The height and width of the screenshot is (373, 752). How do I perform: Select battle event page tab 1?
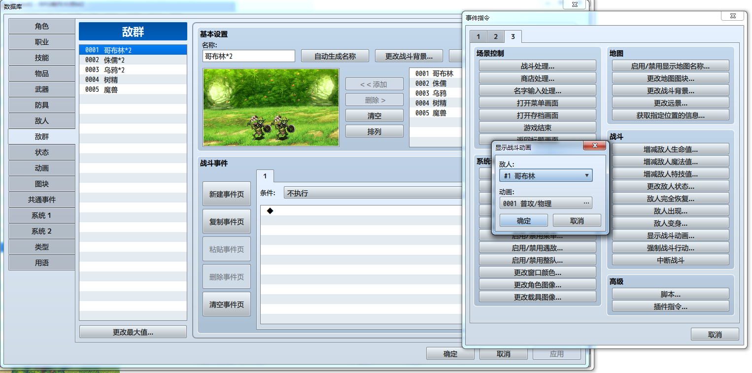(265, 176)
